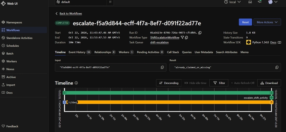Filter by workflow type funnel icon

tap(182, 37)
